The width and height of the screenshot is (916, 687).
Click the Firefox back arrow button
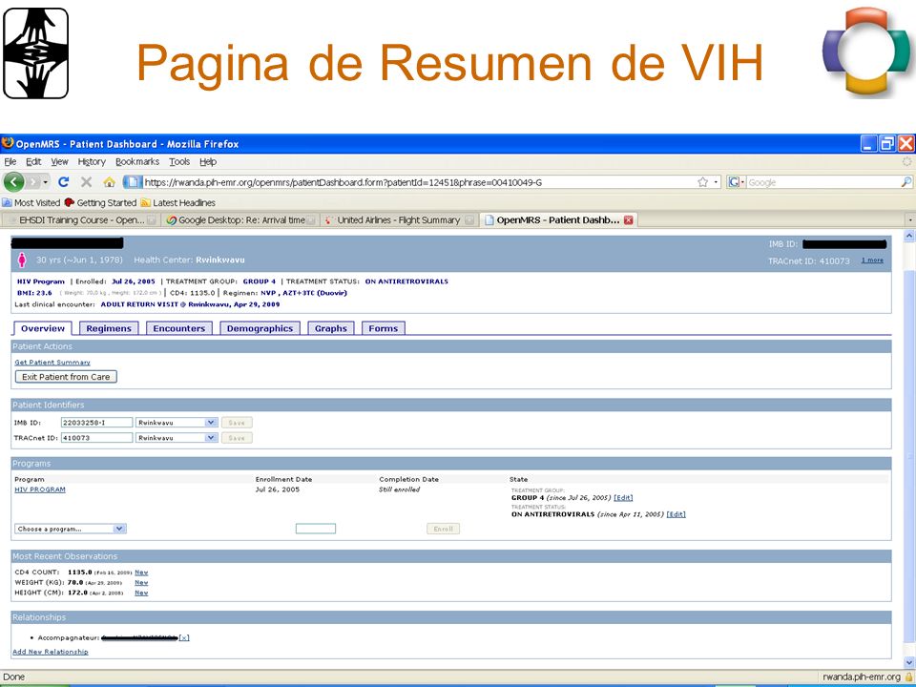tap(14, 182)
